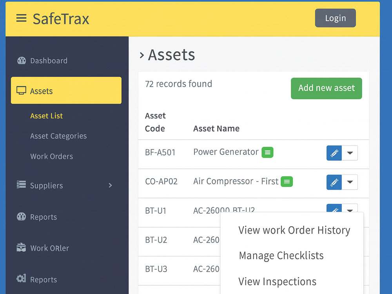Click the Assets page heading
Screen dimensions: 392x294
point(171,55)
